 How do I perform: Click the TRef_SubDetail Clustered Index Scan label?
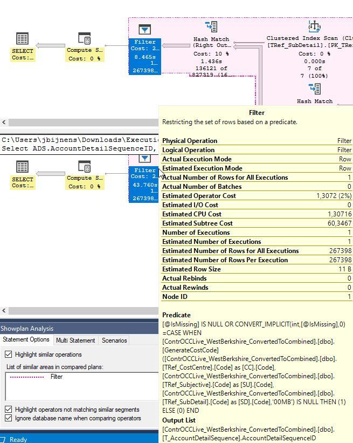[309, 42]
